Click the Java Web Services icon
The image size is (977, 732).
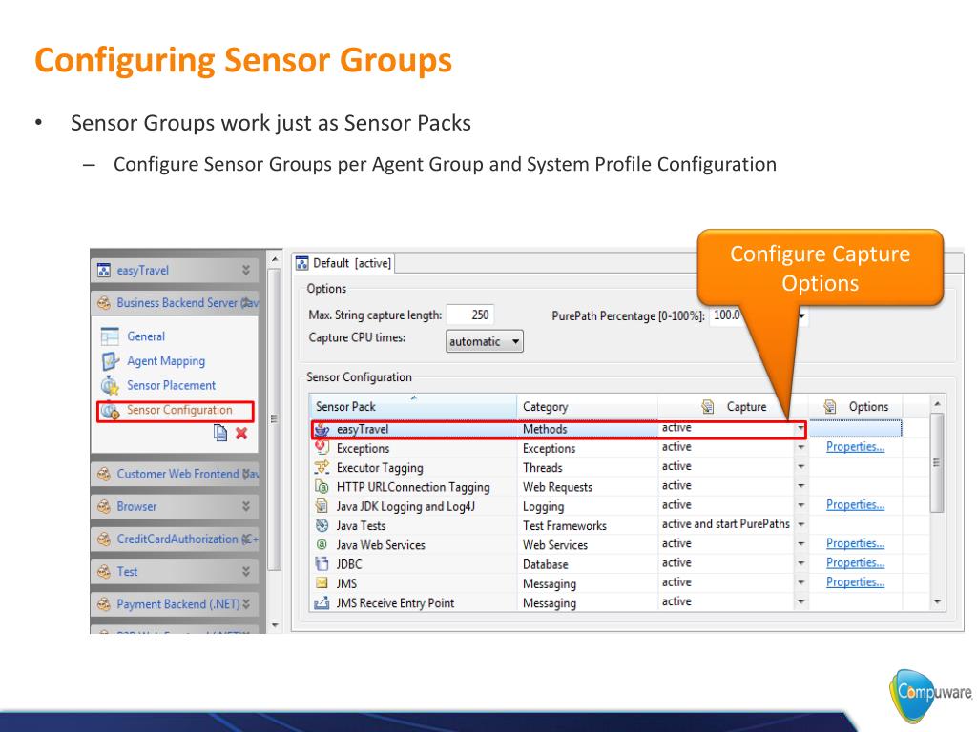point(322,544)
